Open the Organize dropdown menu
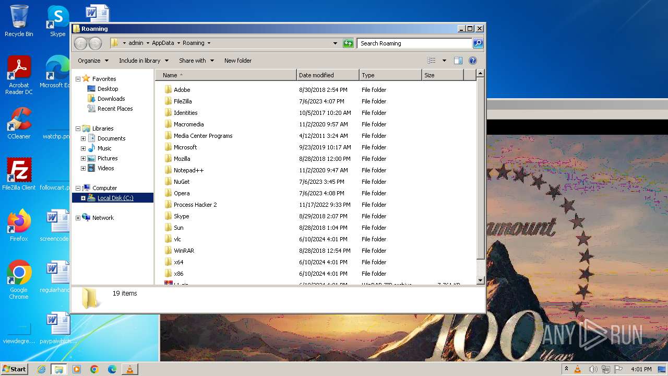Viewport: 668px width, 376px height. coord(93,61)
